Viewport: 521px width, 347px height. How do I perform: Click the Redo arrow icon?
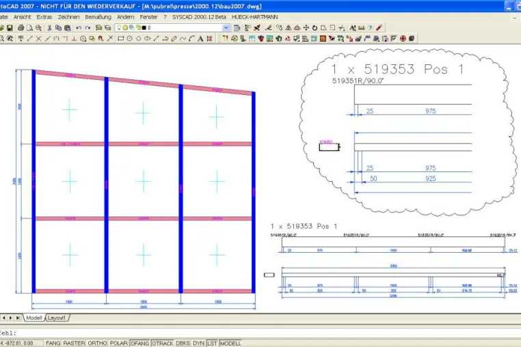click(x=88, y=28)
